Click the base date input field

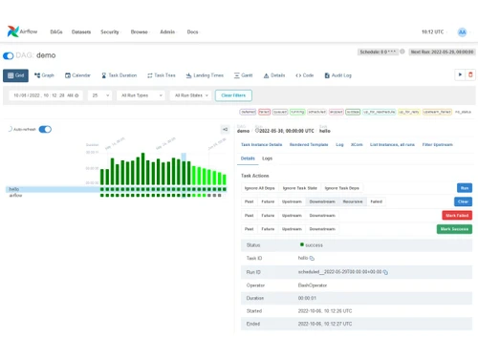(x=46, y=95)
